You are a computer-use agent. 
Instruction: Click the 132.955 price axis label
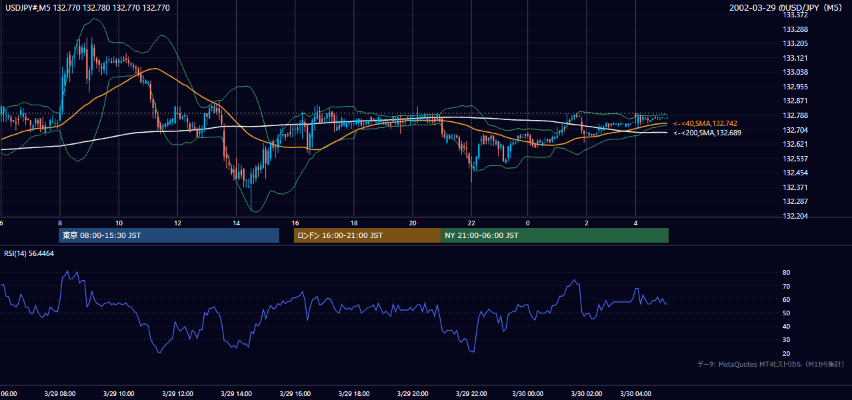(795, 87)
